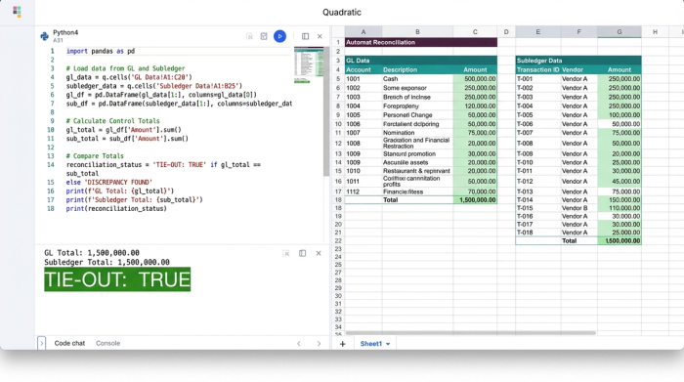The width and height of the screenshot is (684, 382).
Task: Switch to the Console tab
Action: coord(107,343)
